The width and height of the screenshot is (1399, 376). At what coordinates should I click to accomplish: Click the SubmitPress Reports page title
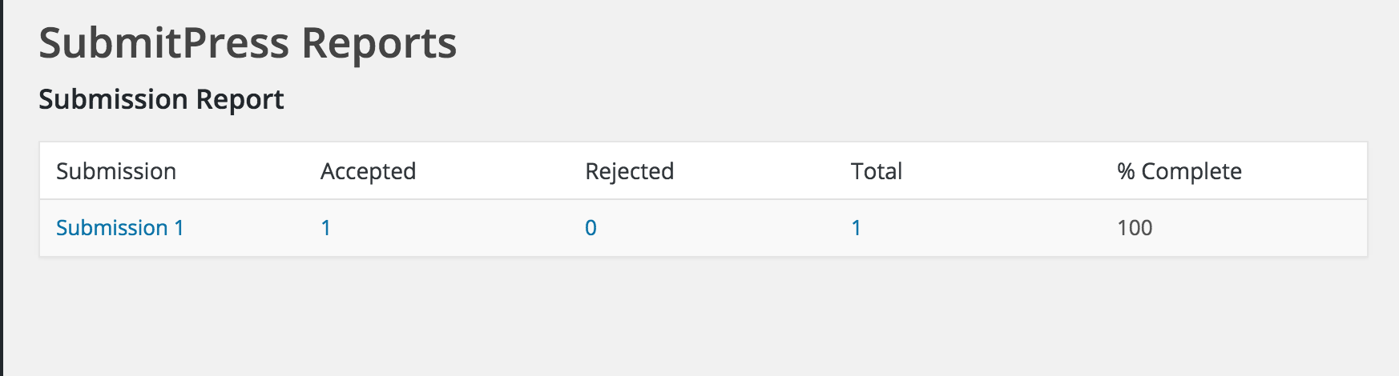(x=248, y=43)
